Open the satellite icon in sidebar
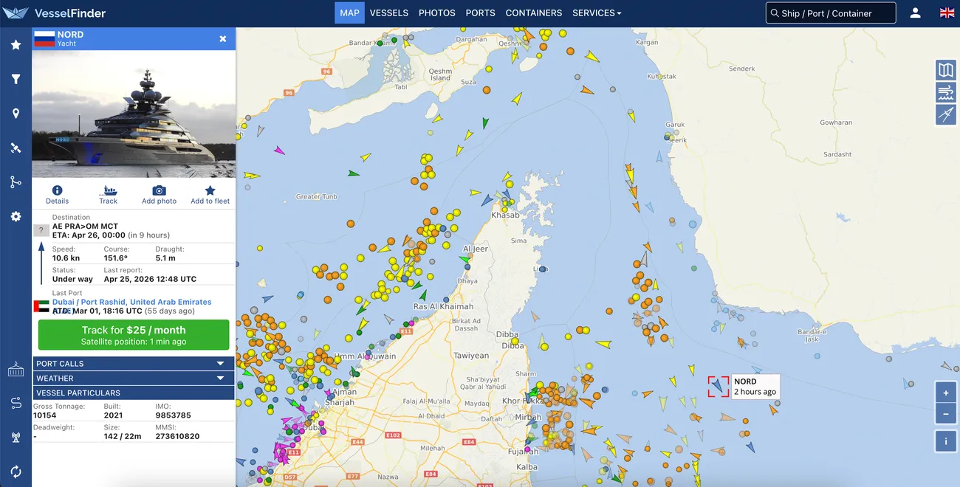960x487 pixels. 16,148
